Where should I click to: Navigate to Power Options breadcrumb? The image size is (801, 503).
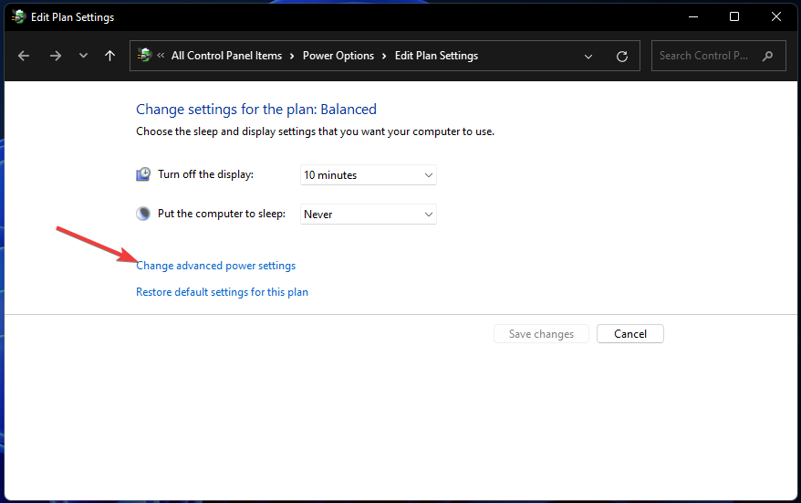pos(338,56)
